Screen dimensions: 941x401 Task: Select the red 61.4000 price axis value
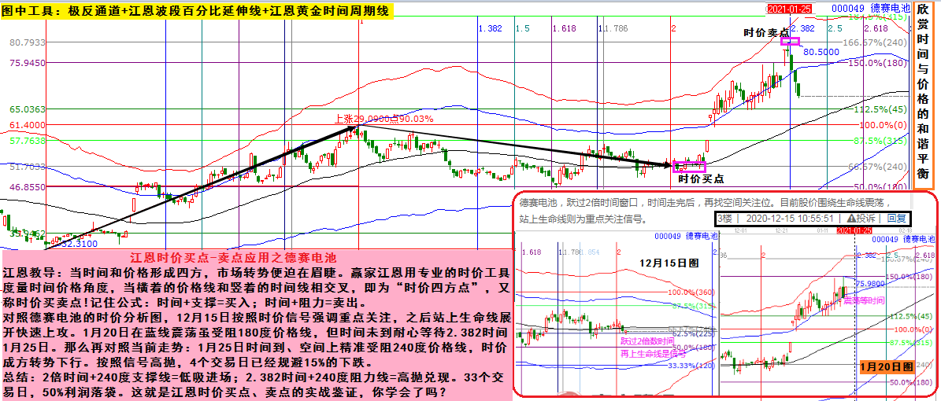(27, 125)
